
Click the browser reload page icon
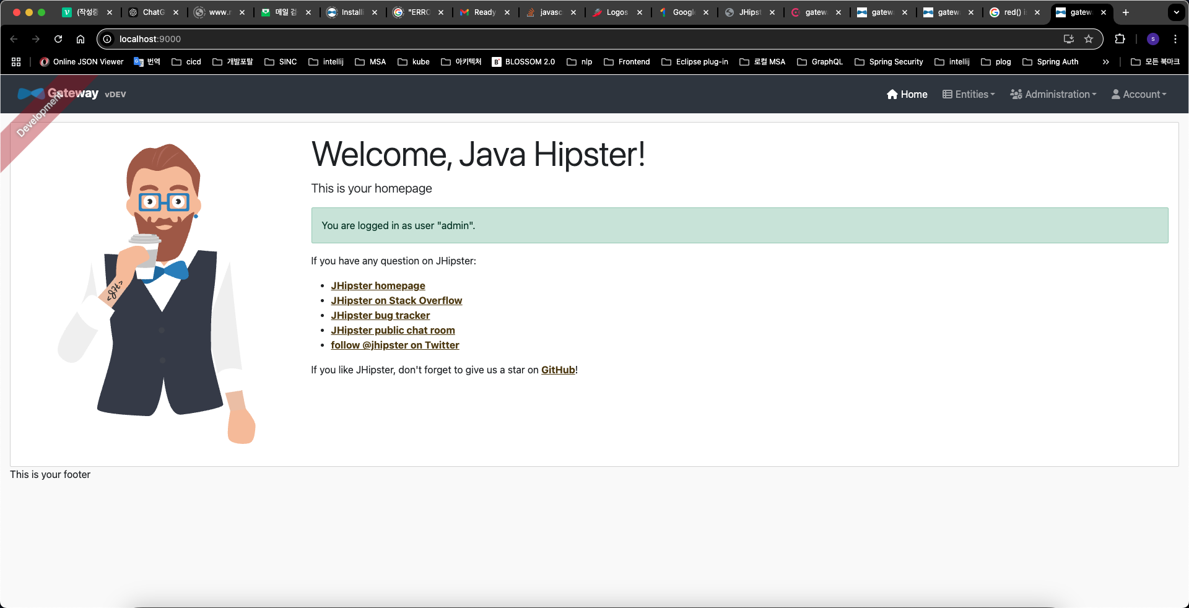pyautogui.click(x=58, y=39)
